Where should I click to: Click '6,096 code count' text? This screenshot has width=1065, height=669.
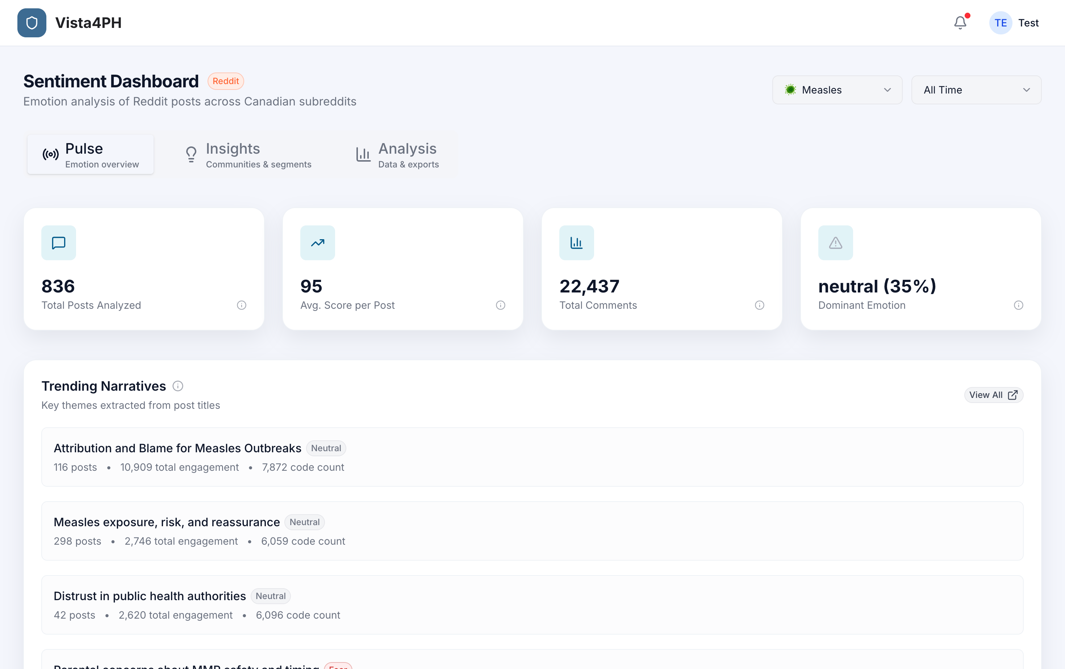298,615
